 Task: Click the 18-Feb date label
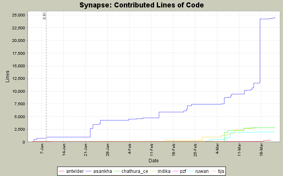173,149
